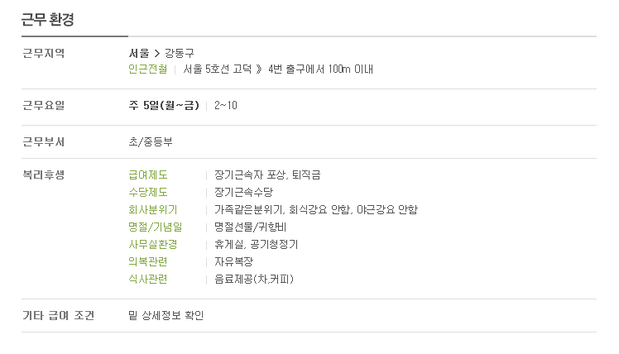Click the 사무실환경 benefit label
Image resolution: width=619 pixels, height=354 pixels.
[x=153, y=244]
